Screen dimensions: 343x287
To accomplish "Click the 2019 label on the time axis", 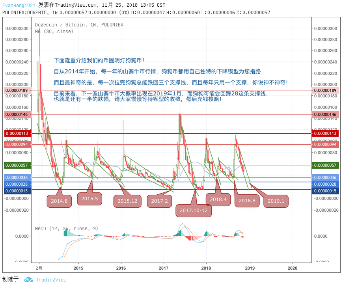I will coord(250,268).
